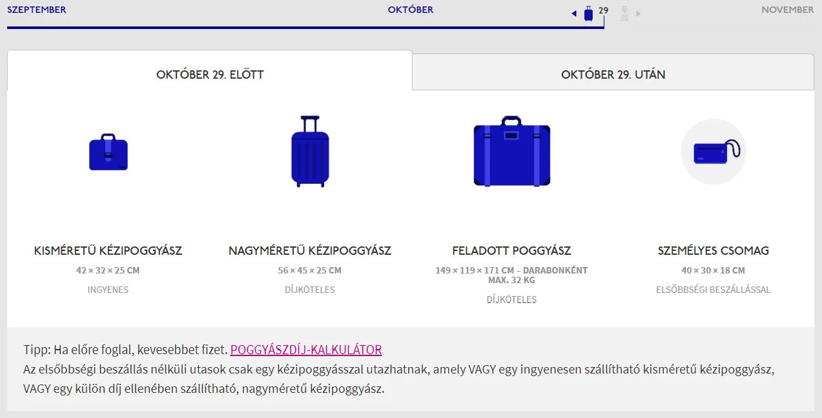Click Október on the timeline
Viewport: 822px width, 418px height.
pyautogui.click(x=411, y=10)
